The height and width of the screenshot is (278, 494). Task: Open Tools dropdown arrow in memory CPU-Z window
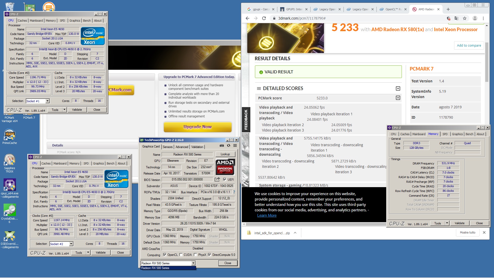(x=447, y=223)
